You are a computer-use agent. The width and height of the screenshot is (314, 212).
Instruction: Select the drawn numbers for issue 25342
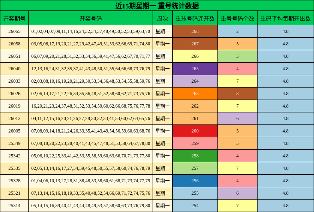tap(91, 156)
